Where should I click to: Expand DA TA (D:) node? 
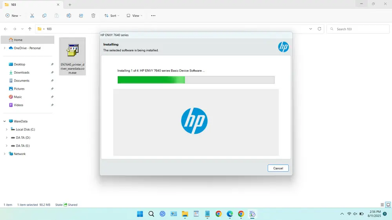tap(7, 137)
